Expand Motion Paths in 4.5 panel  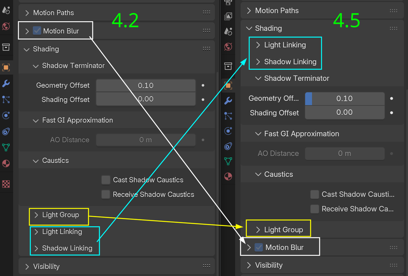(x=249, y=11)
